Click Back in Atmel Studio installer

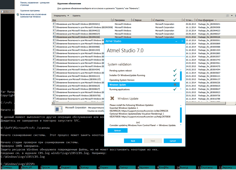133,141
